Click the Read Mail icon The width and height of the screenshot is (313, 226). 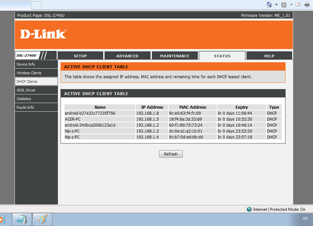(x=298, y=5)
